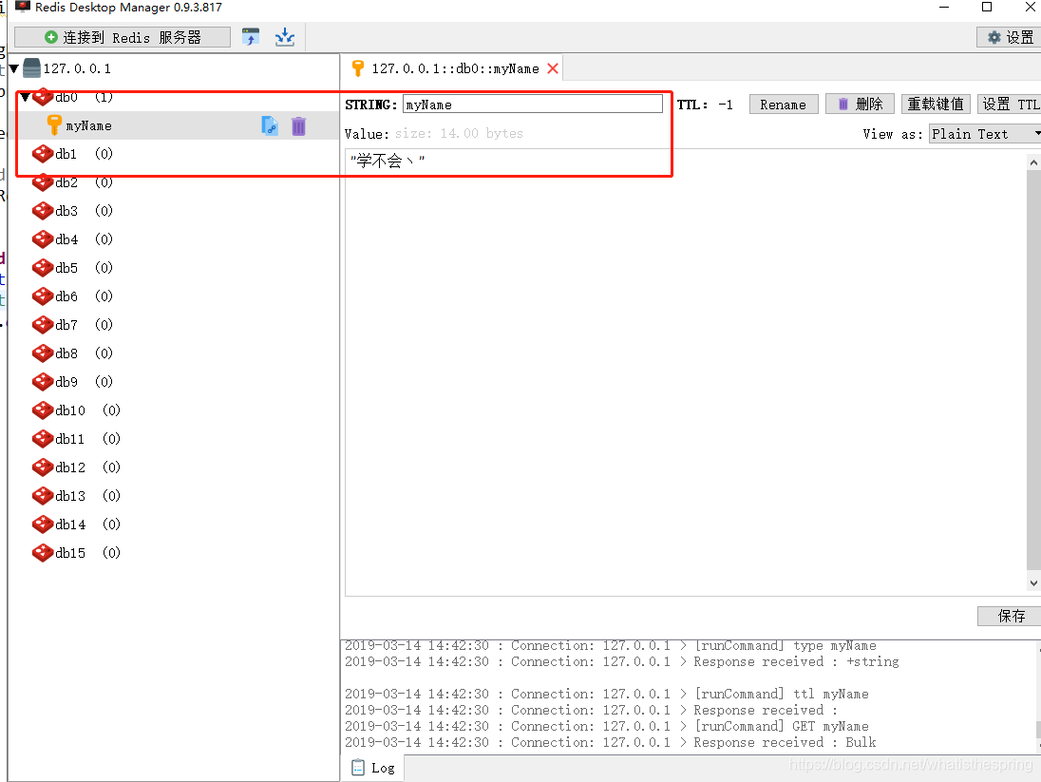Select database db6 icon
This screenshot has width=1041, height=782.
43,296
